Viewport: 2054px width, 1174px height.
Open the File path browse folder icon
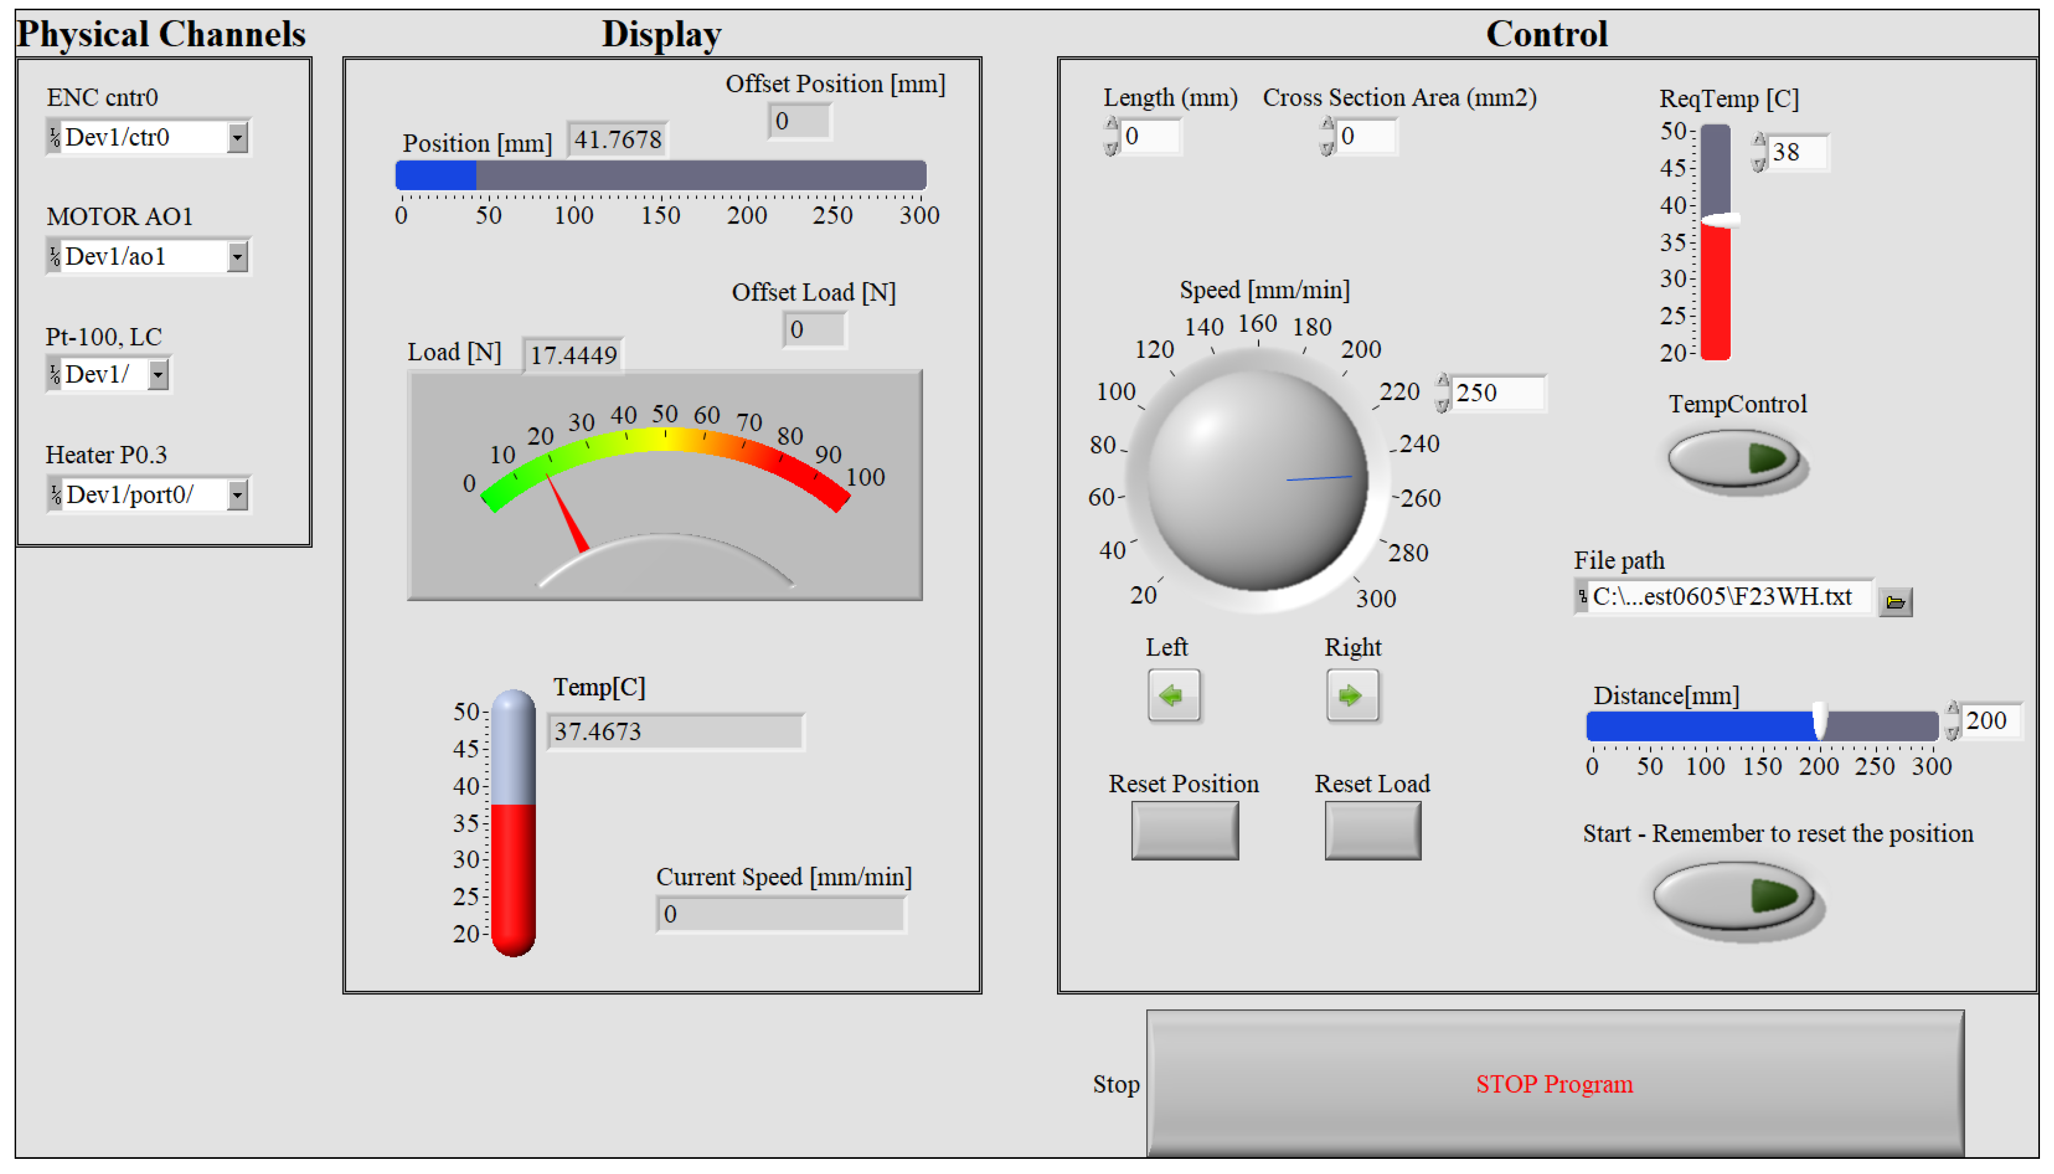1895,601
